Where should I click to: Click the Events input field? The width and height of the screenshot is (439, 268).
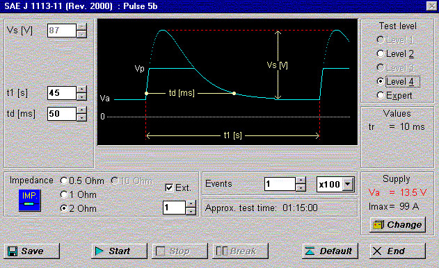[280, 184]
